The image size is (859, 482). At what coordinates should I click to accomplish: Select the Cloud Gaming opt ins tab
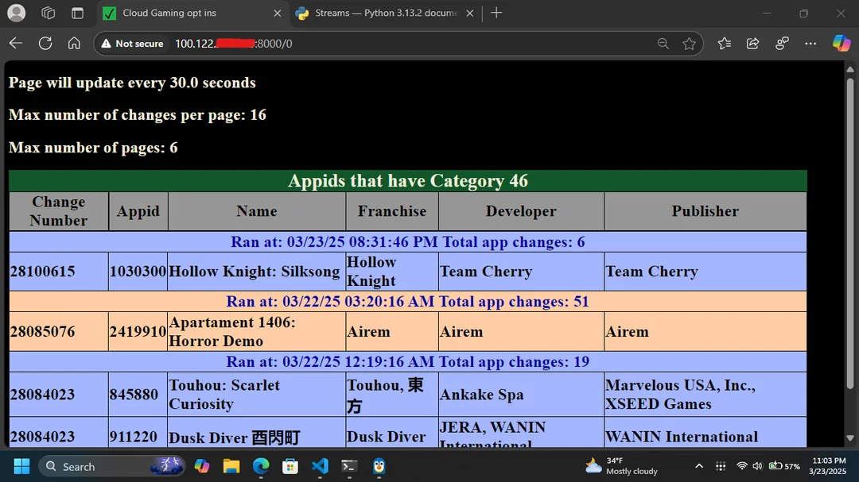(x=183, y=13)
